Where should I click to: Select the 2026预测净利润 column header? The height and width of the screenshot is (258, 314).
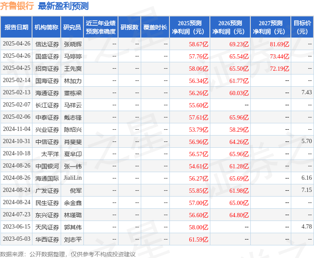click(230, 27)
